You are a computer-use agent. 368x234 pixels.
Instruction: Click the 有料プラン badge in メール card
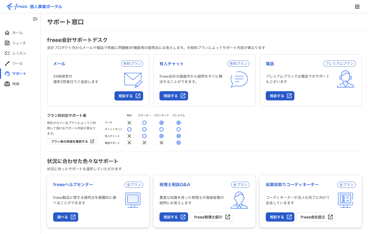132,64
